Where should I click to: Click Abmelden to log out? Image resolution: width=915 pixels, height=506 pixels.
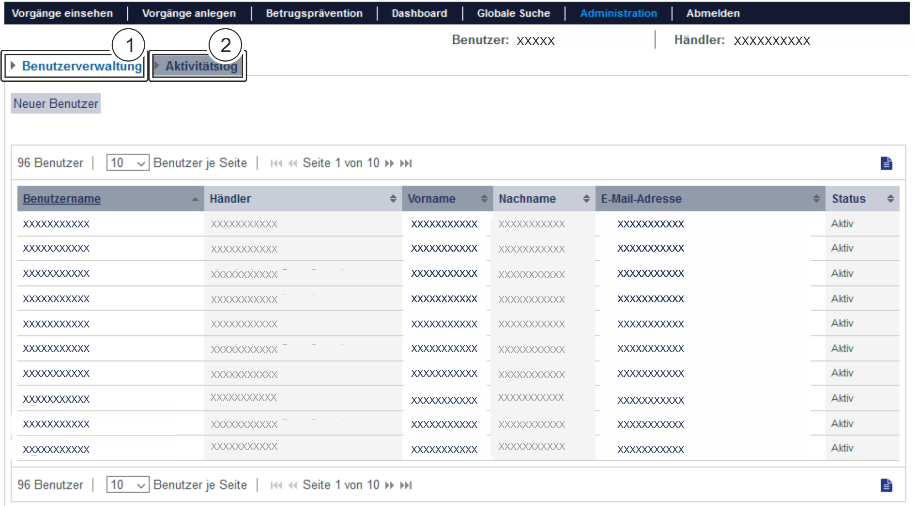[713, 13]
